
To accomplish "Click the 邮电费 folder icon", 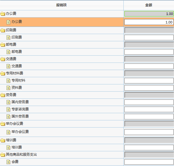I will coord(3,45).
